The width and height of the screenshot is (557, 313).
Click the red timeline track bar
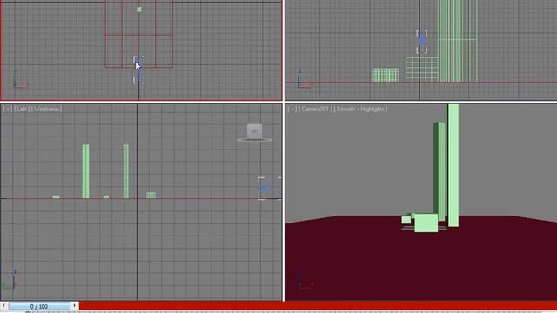pos(318,305)
